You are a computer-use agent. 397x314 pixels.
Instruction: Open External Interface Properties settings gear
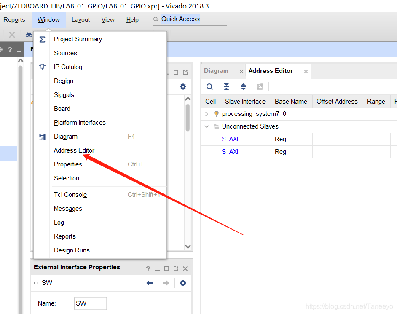[x=183, y=283]
